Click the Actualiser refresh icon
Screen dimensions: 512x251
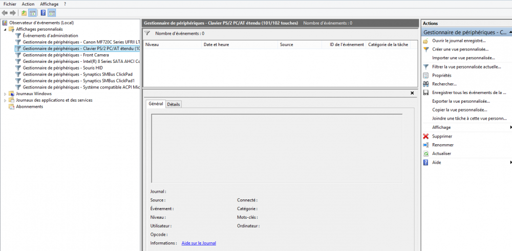pos(426,154)
